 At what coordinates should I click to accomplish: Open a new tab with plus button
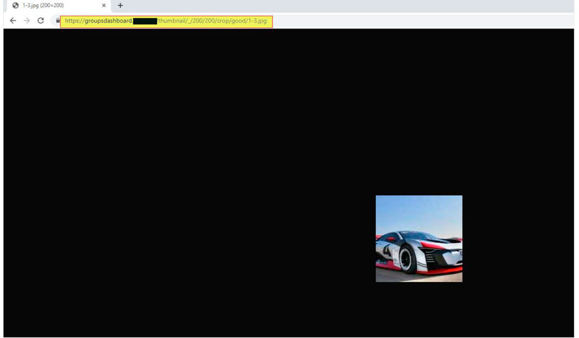pos(120,5)
